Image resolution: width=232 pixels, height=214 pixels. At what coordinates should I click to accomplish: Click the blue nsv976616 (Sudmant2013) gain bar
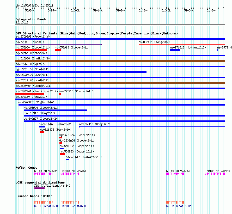(x=42, y=127)
